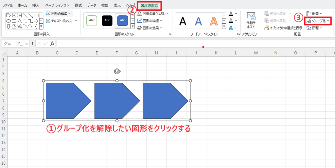Expand the shapes gallery more button
The width and height of the screenshot is (335, 168).
coord(42,26)
